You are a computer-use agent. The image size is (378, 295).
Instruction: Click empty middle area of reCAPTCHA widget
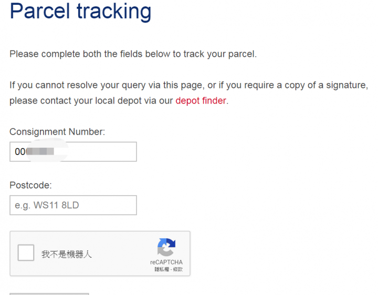(x=121, y=253)
